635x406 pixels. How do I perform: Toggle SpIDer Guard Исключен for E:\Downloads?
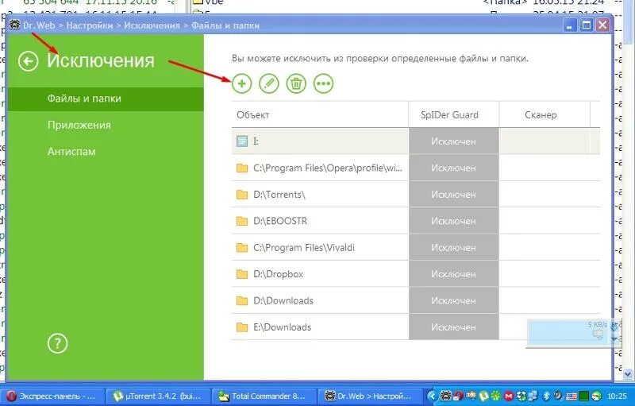coord(453,327)
